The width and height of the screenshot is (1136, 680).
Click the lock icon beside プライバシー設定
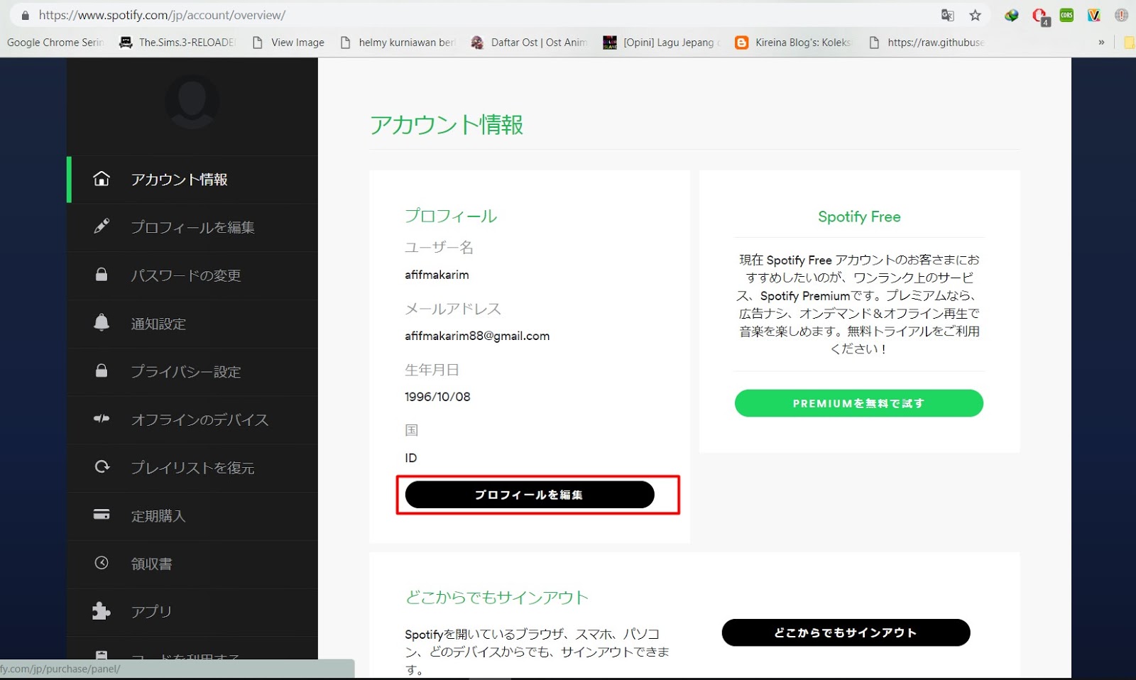coord(102,371)
